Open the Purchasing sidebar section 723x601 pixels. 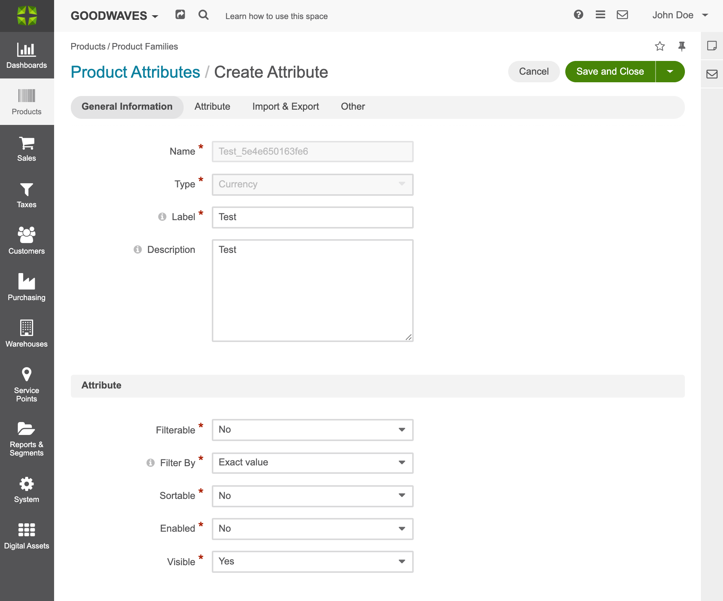(27, 288)
